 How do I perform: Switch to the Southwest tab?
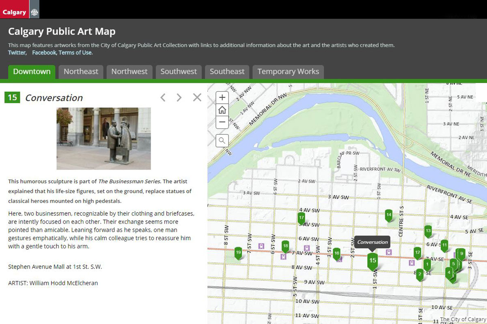[179, 72]
